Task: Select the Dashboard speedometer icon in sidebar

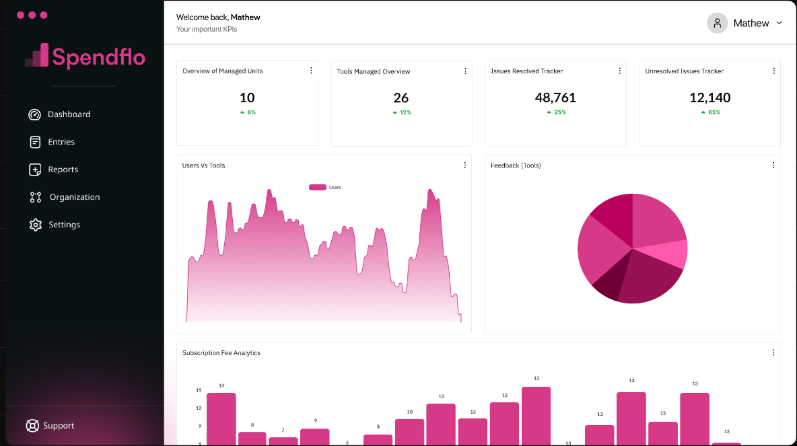Action: pos(35,114)
